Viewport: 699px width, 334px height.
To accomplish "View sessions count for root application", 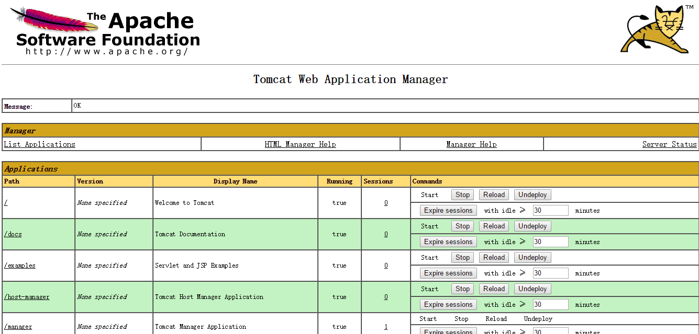I will tap(386, 203).
